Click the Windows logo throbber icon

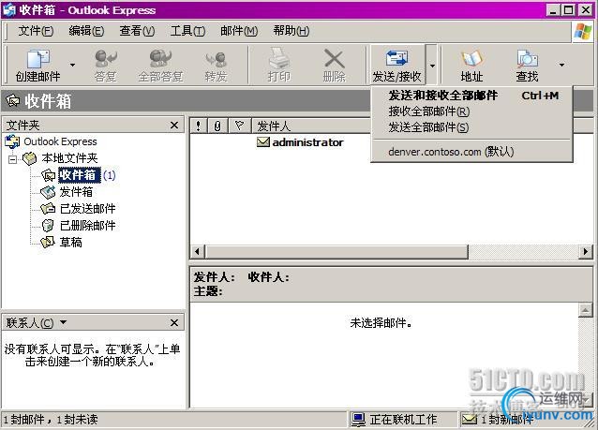pos(583,31)
